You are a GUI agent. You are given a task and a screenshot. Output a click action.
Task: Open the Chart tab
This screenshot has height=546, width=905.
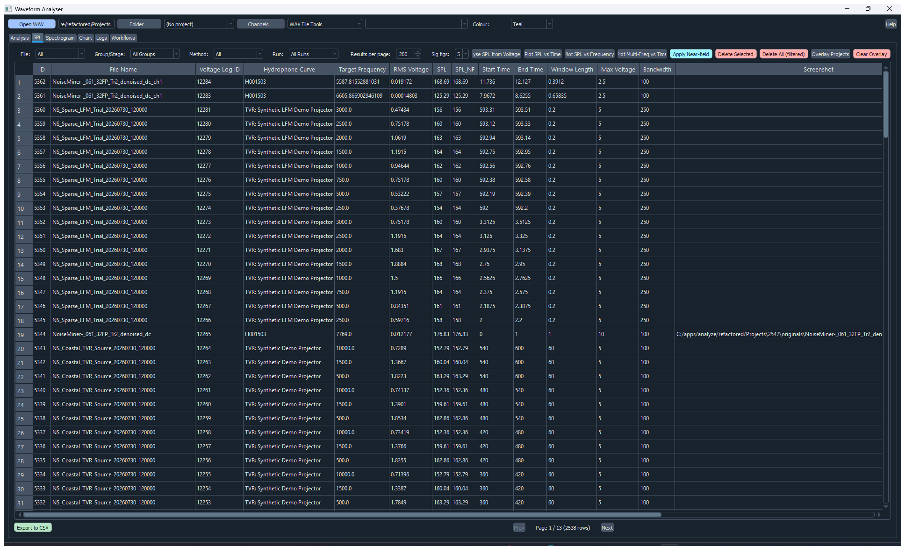tap(86, 38)
